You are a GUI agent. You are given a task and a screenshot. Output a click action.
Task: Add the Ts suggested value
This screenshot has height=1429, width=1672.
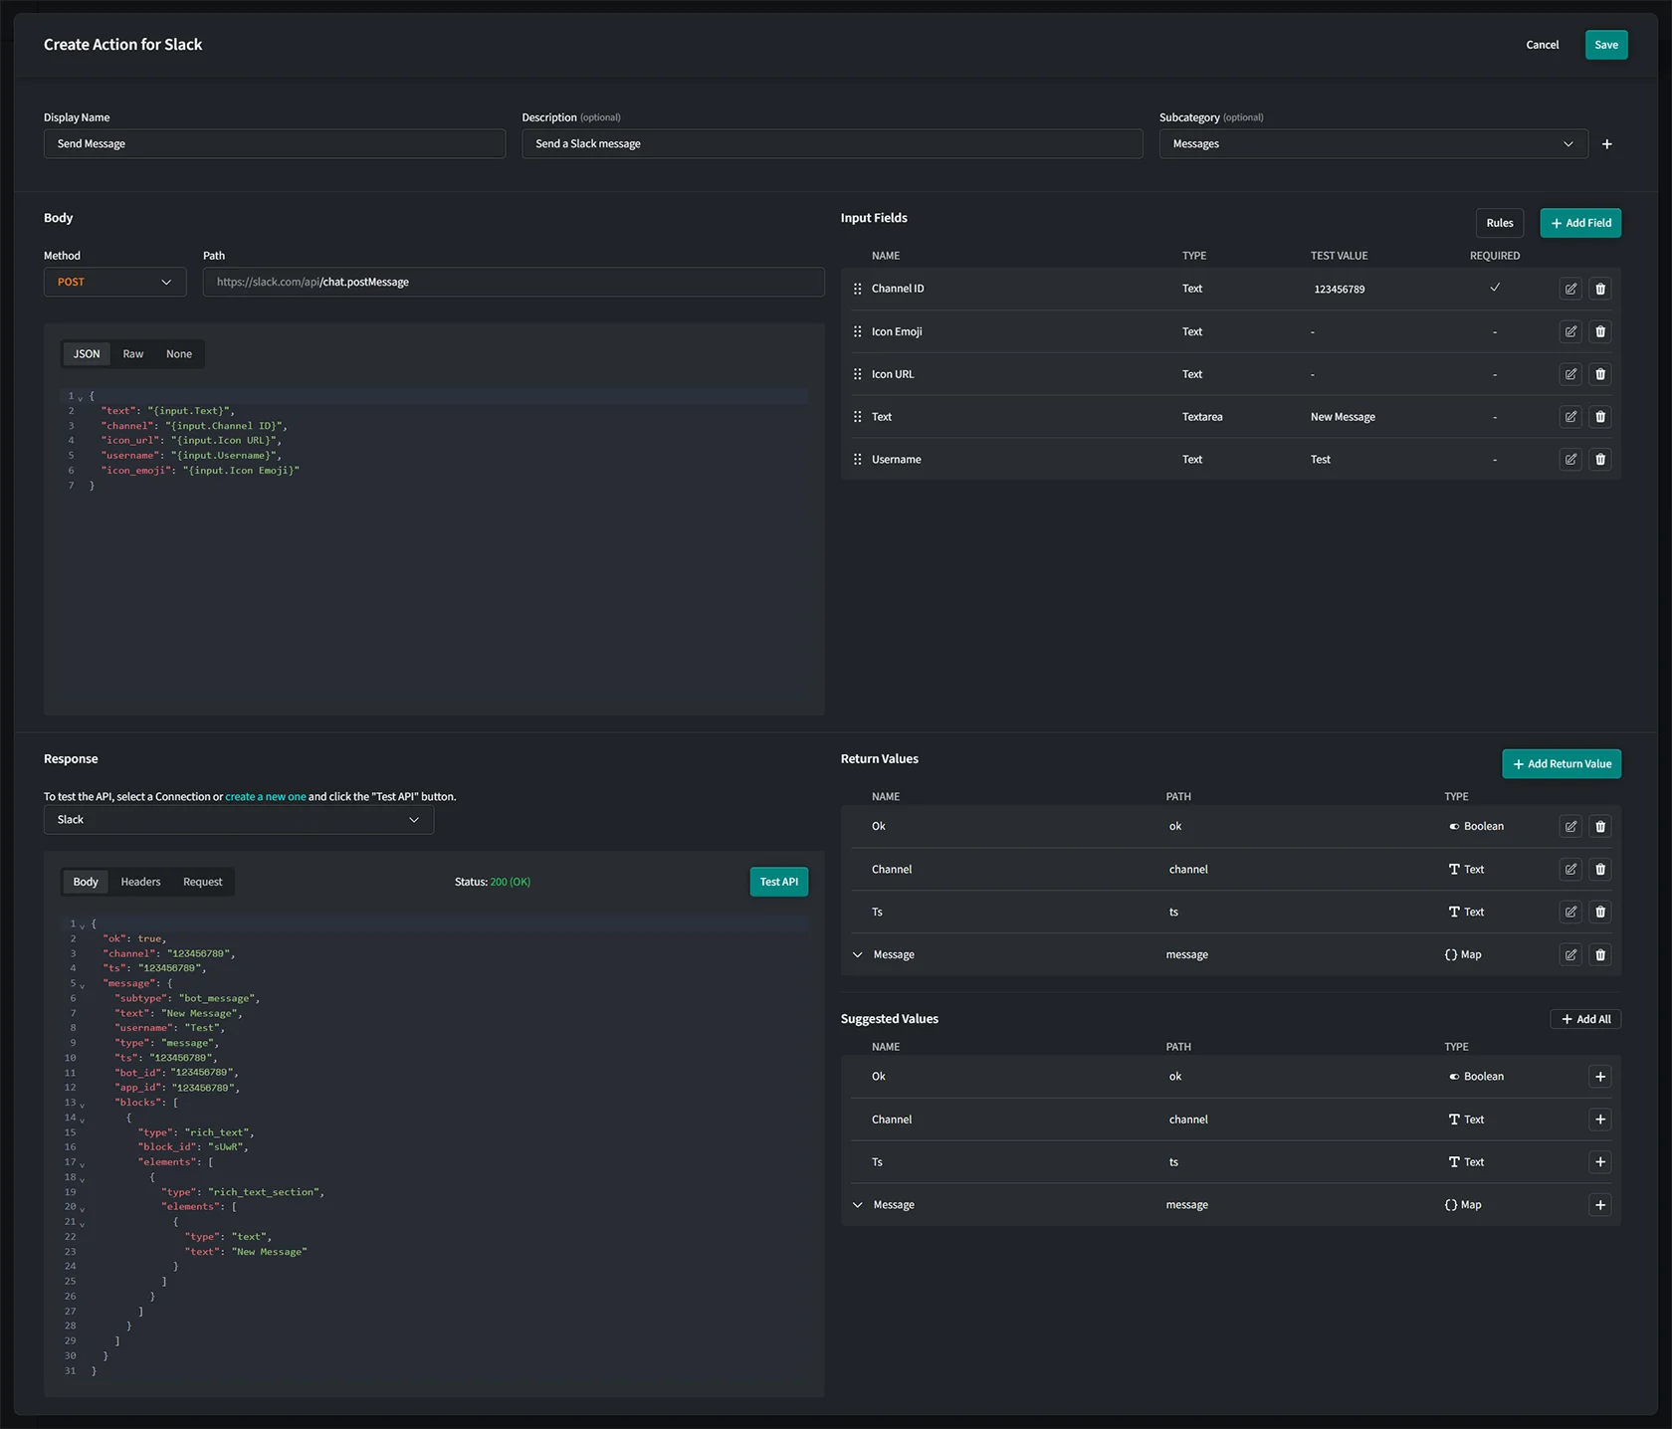(x=1600, y=1161)
